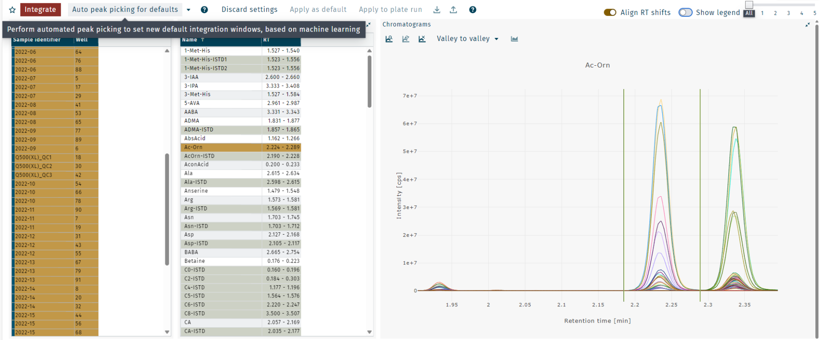Click the Integrate button
The image size is (822, 340).
[40, 10]
